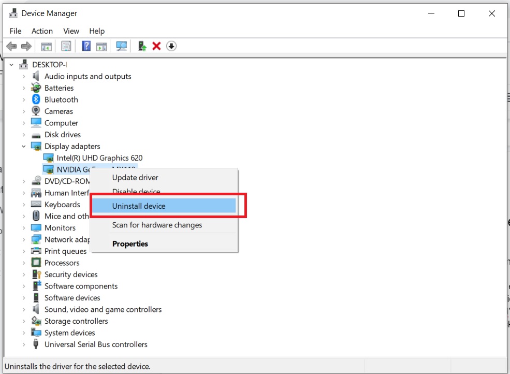Expand the Universal Serial Bus controllers node

point(24,344)
